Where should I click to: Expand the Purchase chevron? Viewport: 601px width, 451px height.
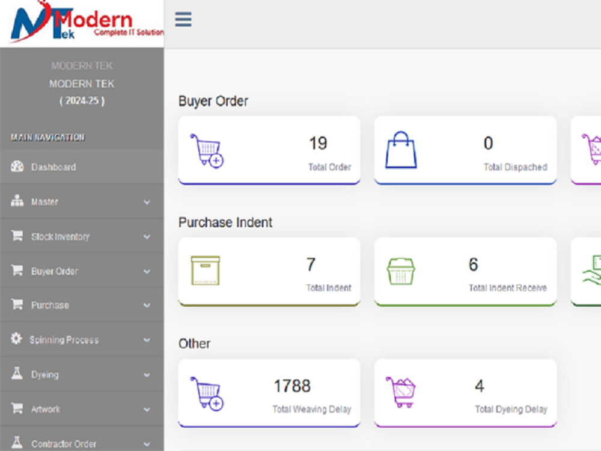(147, 305)
